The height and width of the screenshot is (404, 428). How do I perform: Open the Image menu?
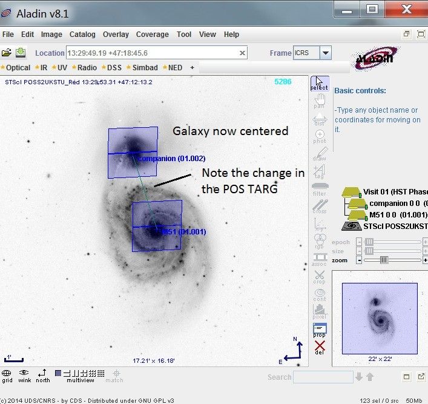(x=51, y=35)
